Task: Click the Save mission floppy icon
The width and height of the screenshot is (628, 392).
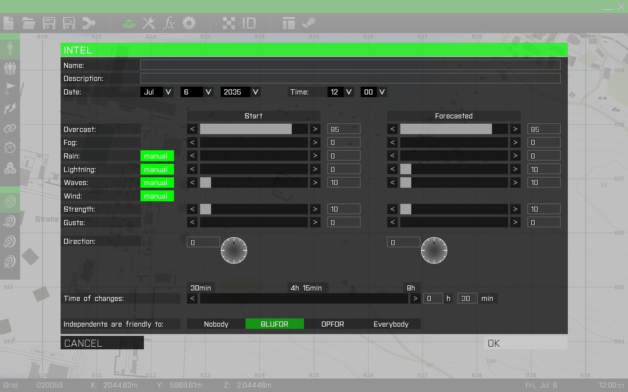Action: tap(49, 23)
